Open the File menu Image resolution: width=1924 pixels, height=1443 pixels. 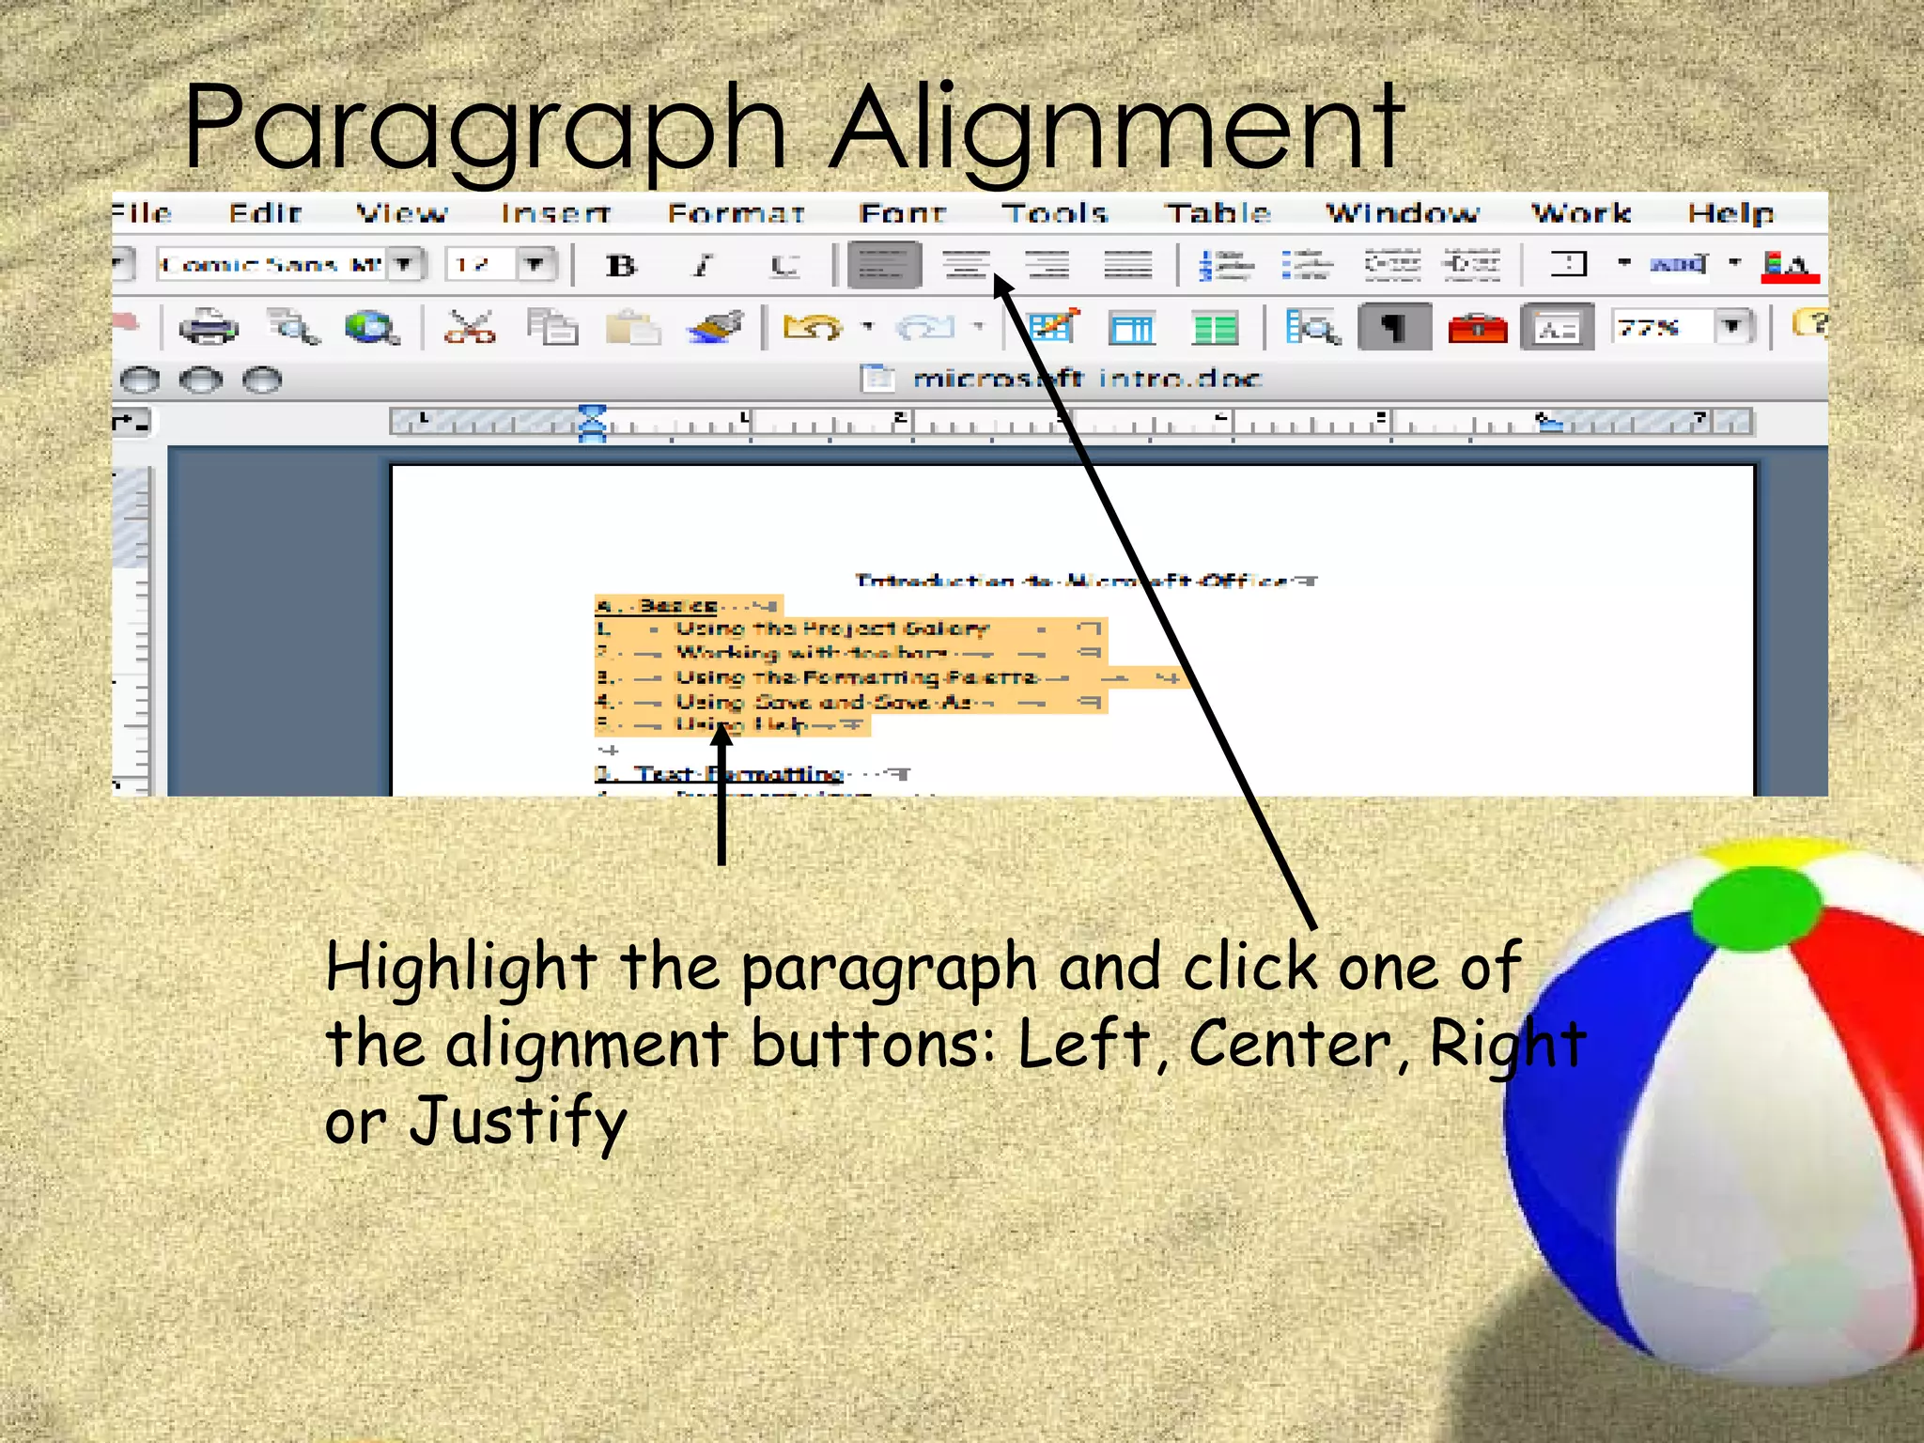coord(142,213)
